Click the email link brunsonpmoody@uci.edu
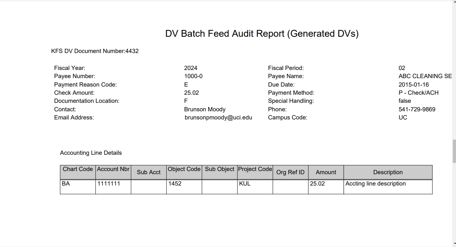The width and height of the screenshot is (456, 247). (x=218, y=117)
